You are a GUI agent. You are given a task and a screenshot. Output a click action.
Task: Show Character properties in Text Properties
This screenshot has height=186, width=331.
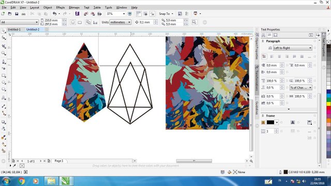coord(263,35)
